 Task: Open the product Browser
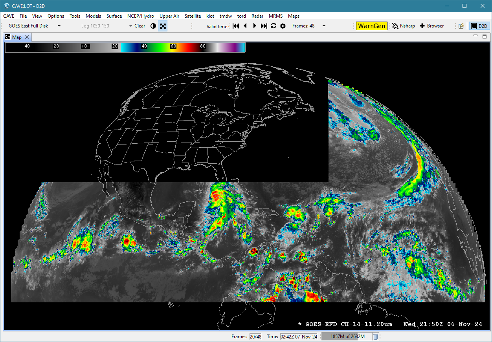(x=431, y=26)
